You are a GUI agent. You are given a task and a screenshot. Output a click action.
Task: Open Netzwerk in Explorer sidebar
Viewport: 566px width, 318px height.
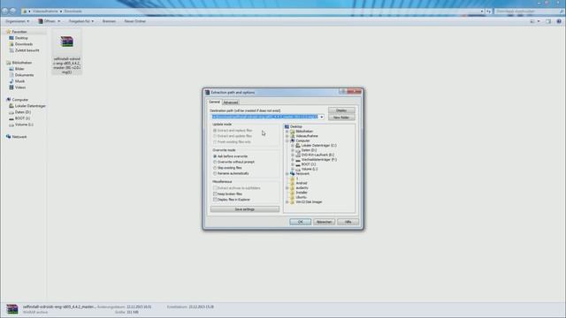19,137
